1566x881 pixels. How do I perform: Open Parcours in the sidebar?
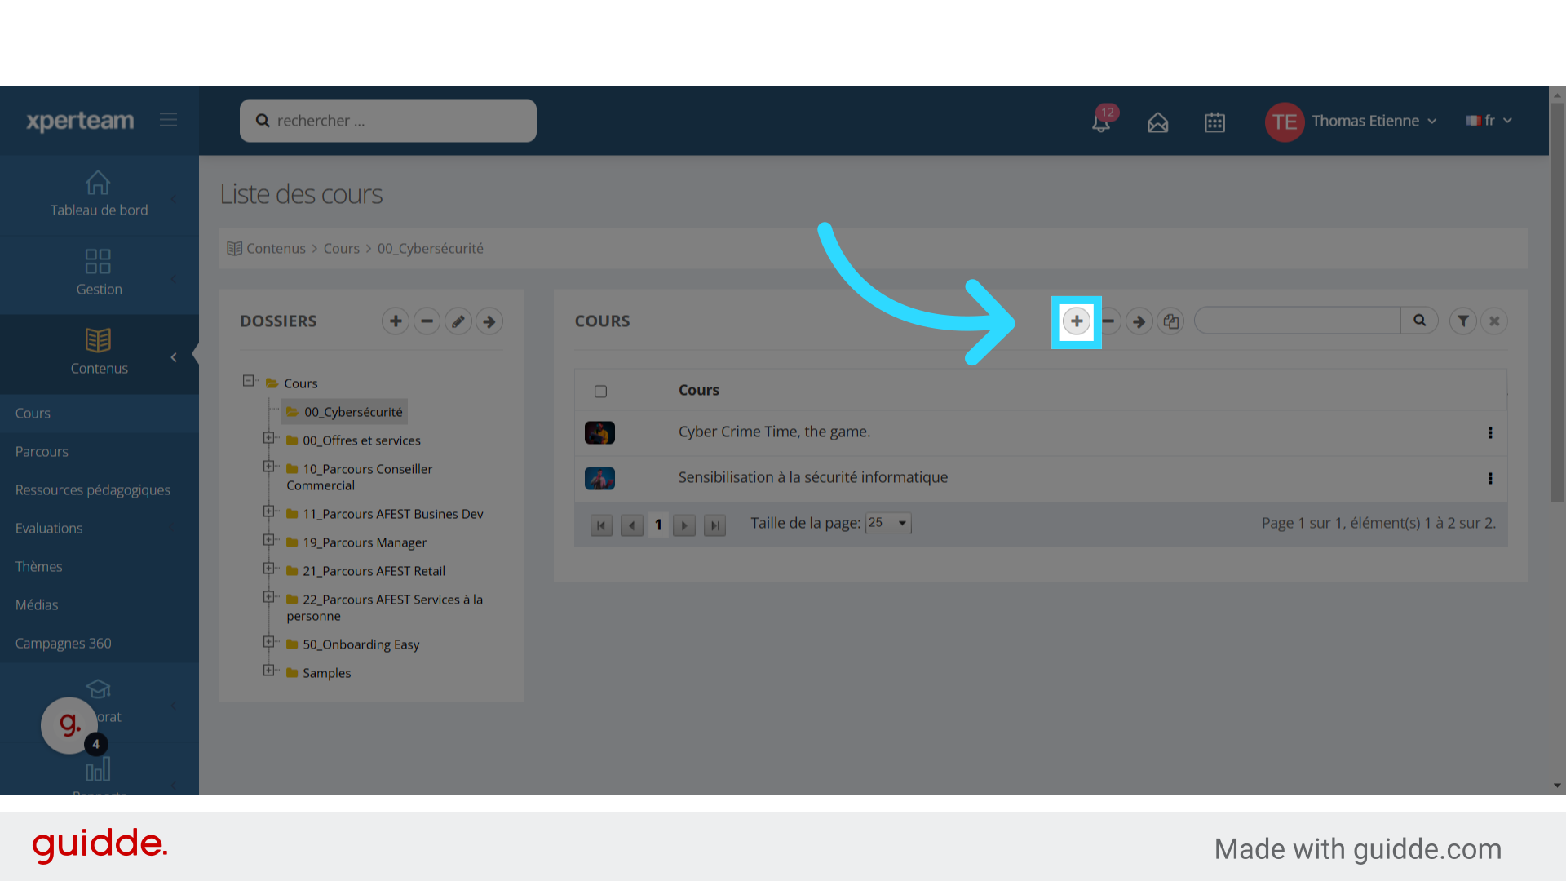pos(42,451)
